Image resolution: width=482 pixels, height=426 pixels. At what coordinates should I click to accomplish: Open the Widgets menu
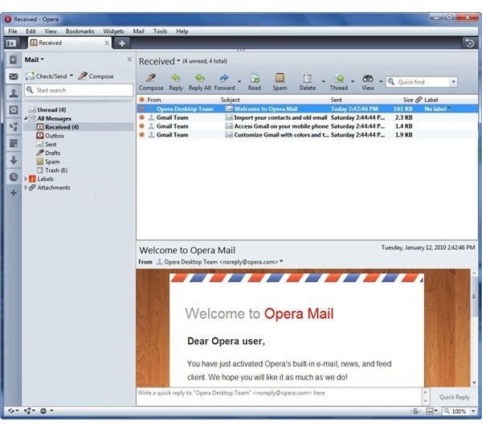[x=113, y=31]
